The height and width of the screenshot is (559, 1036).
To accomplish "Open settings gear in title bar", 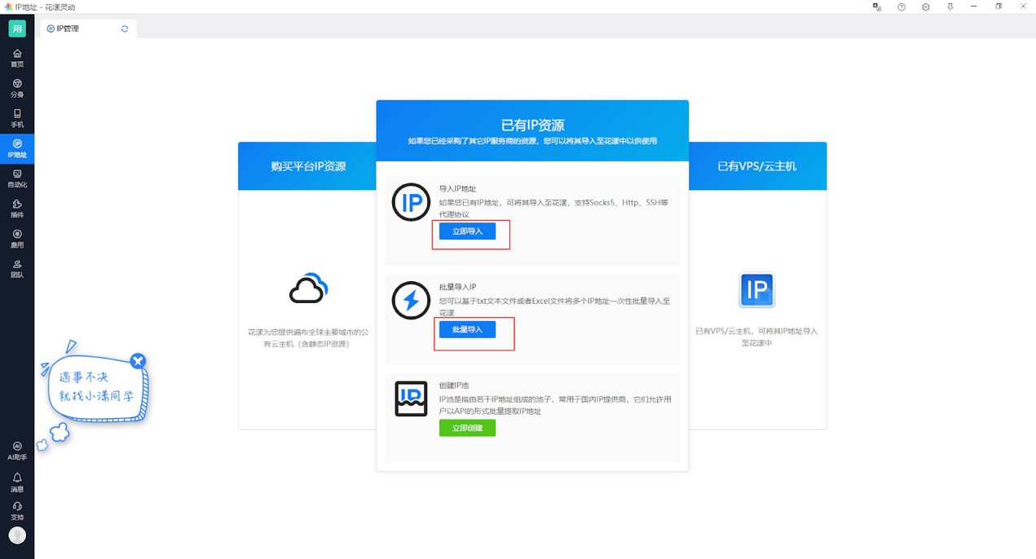I will click(x=926, y=7).
